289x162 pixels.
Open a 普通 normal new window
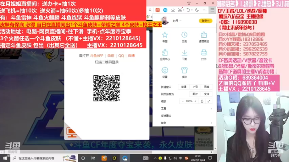click(184, 87)
